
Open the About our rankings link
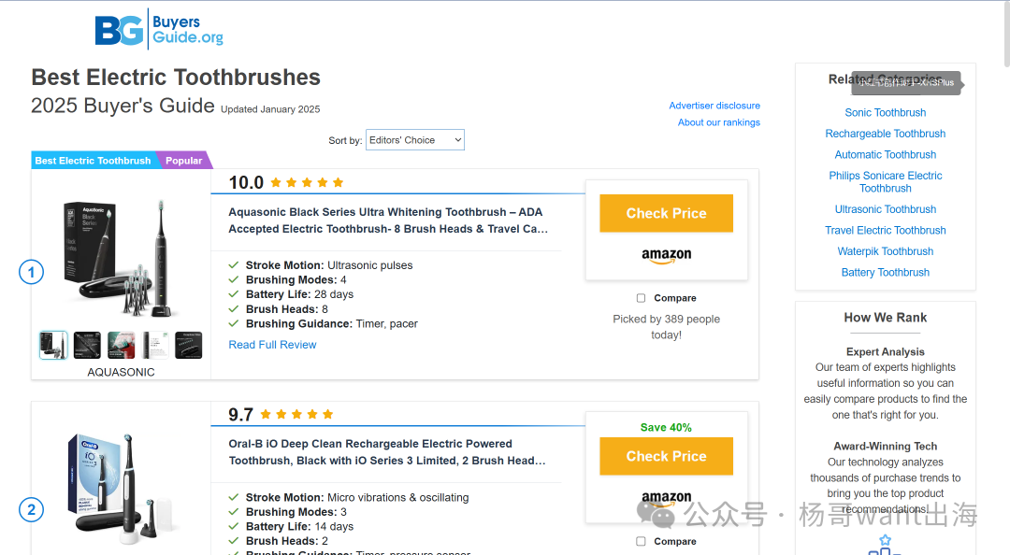(x=718, y=122)
